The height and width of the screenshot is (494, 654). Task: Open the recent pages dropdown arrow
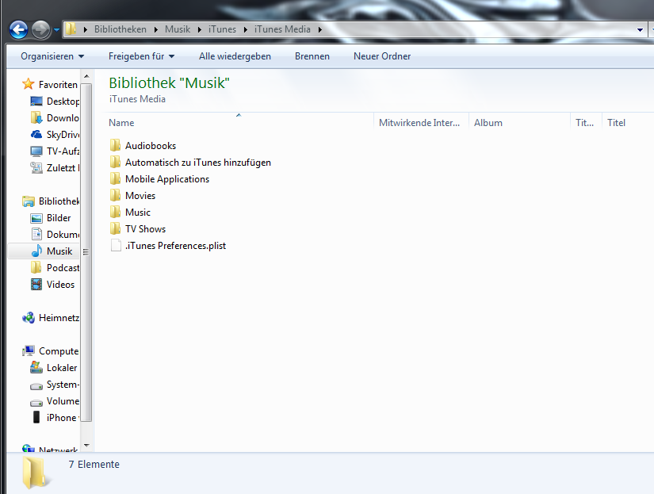(57, 30)
